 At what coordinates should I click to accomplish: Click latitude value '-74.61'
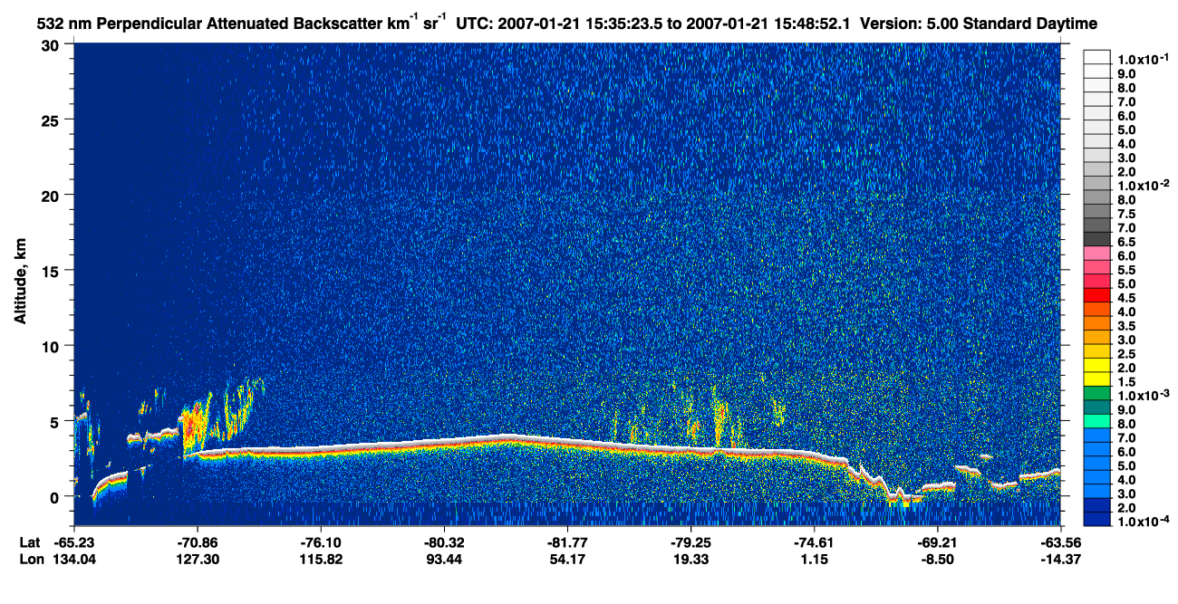click(x=814, y=542)
